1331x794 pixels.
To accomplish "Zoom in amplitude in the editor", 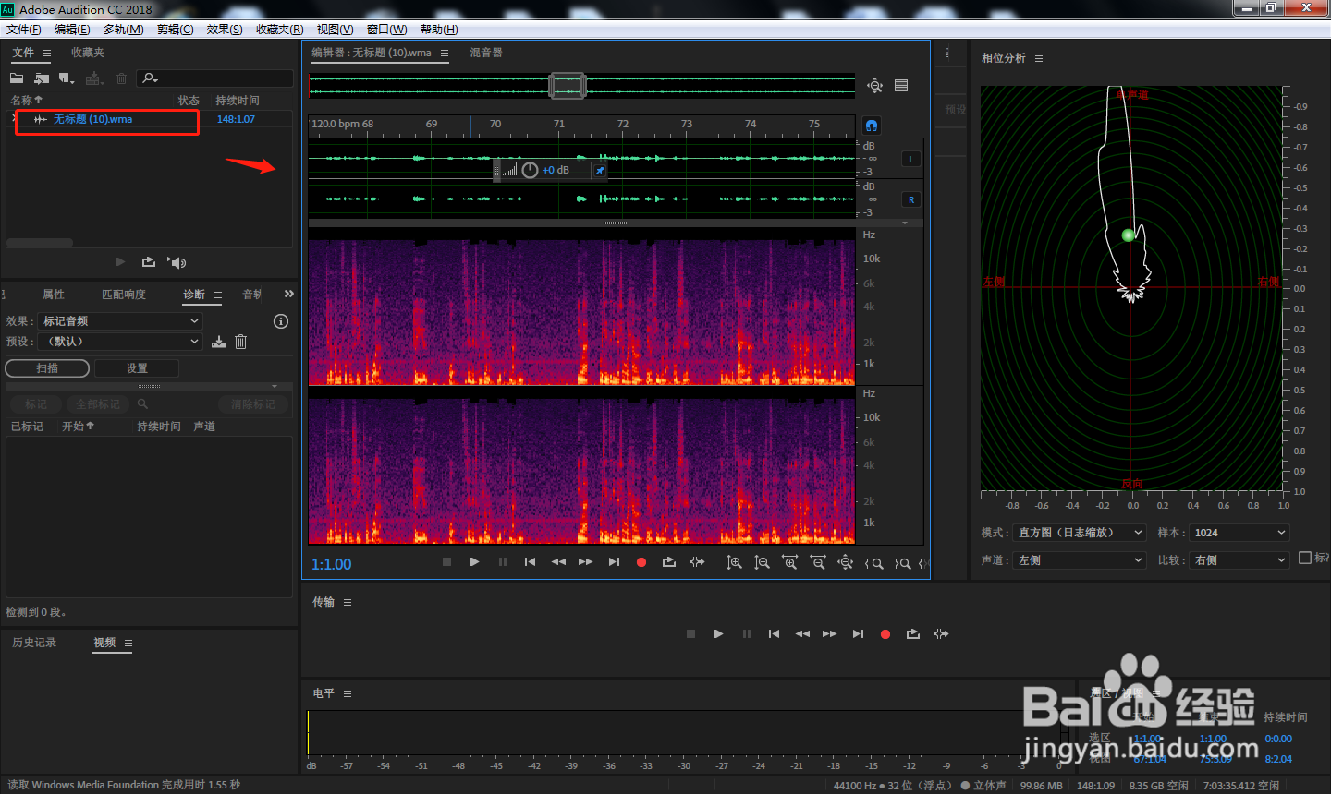I will [734, 562].
